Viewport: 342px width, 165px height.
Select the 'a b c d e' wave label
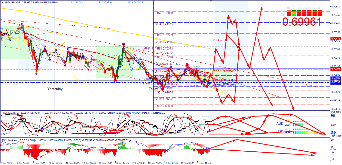click(x=105, y=2)
